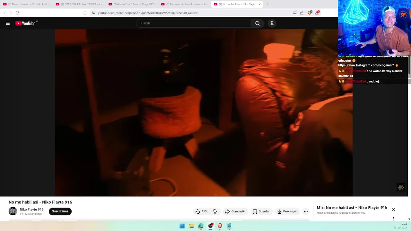Dislike the video
This screenshot has height=231, width=411.
click(x=215, y=211)
